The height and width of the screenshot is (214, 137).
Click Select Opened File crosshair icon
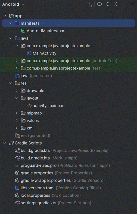(99, 4)
